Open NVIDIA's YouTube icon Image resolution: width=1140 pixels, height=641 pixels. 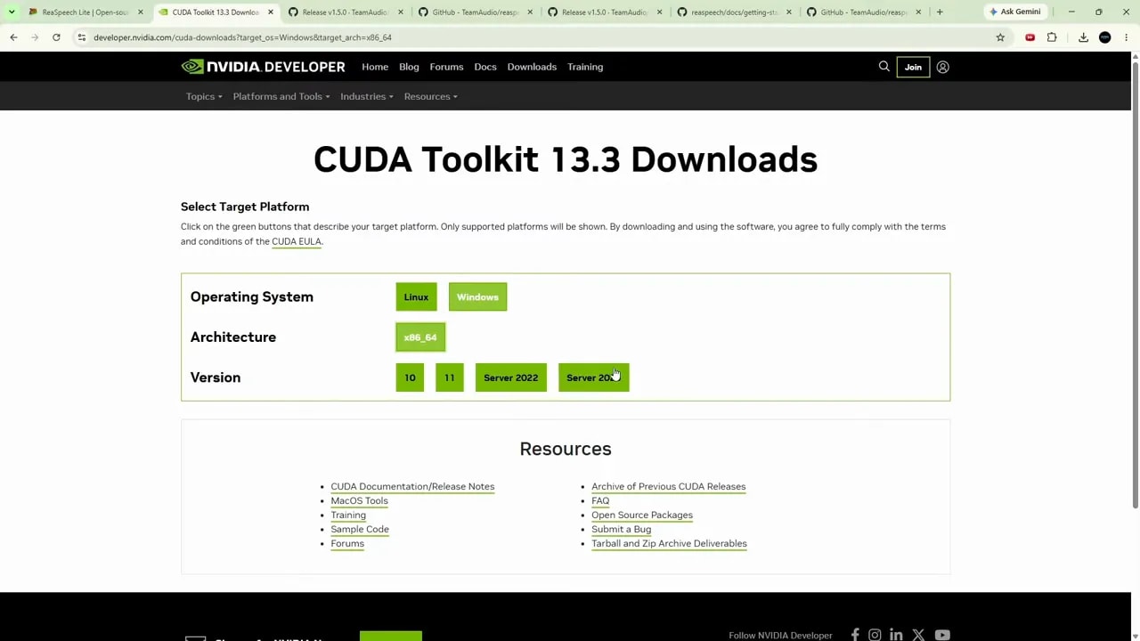[x=942, y=635]
